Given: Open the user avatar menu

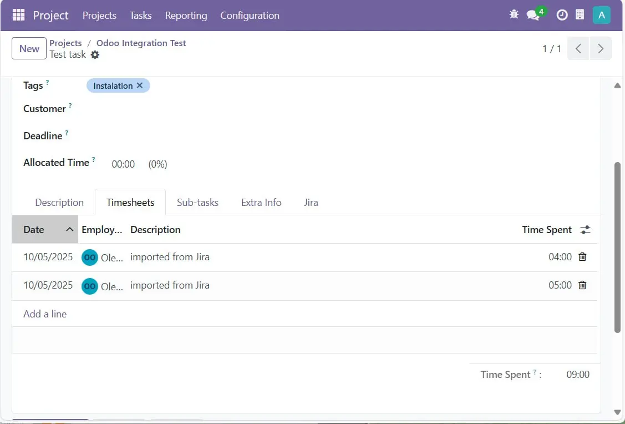Looking at the screenshot, I should point(601,15).
